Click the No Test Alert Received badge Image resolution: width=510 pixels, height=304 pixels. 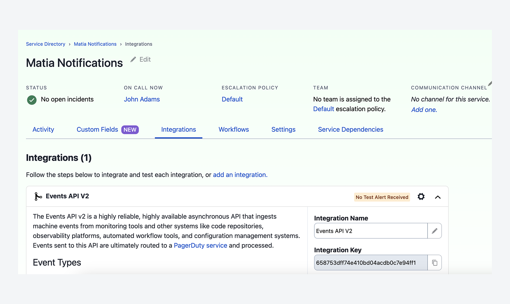point(382,197)
